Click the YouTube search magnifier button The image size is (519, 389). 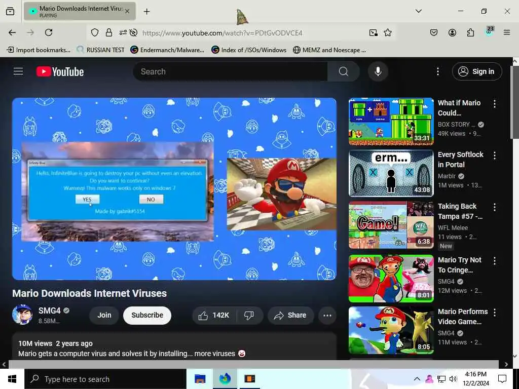click(344, 71)
